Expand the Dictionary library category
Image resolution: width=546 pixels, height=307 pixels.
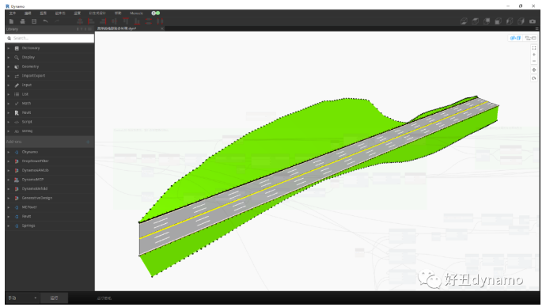click(x=9, y=48)
